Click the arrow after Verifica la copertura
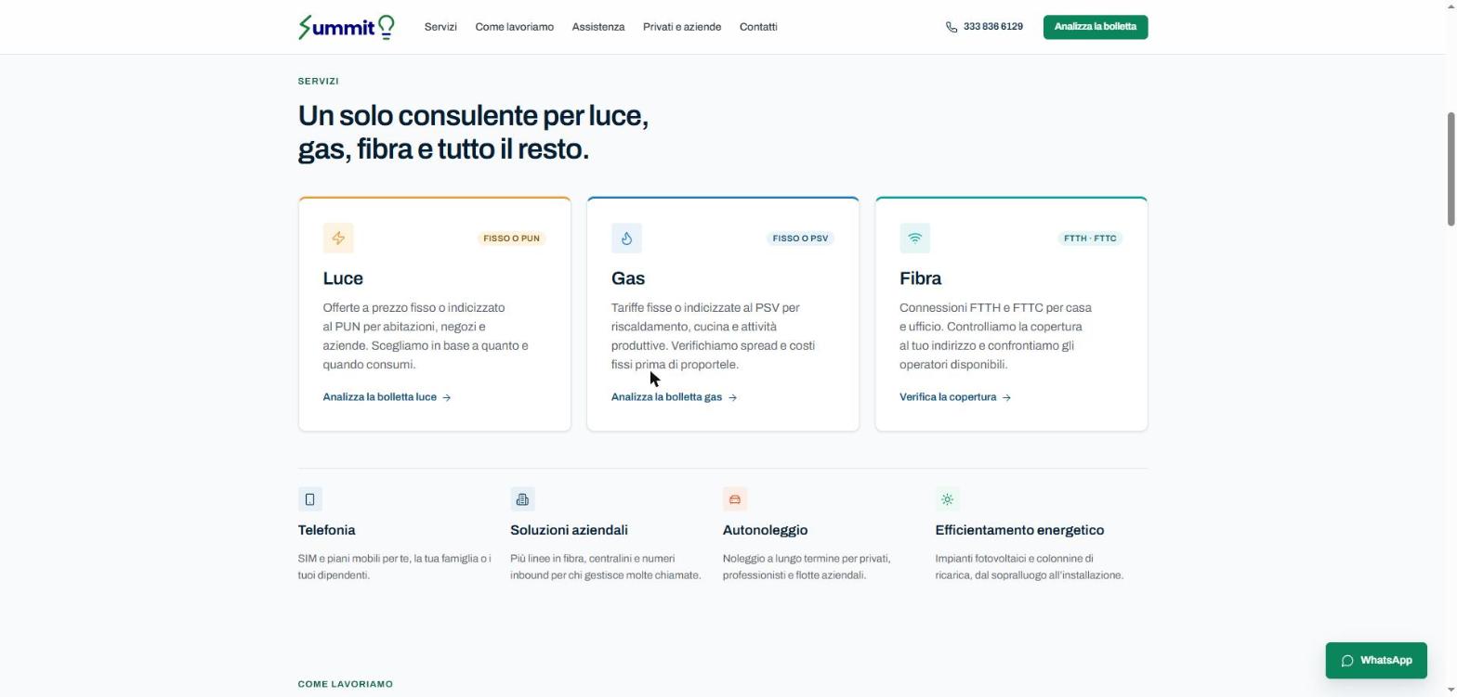 click(x=1006, y=397)
